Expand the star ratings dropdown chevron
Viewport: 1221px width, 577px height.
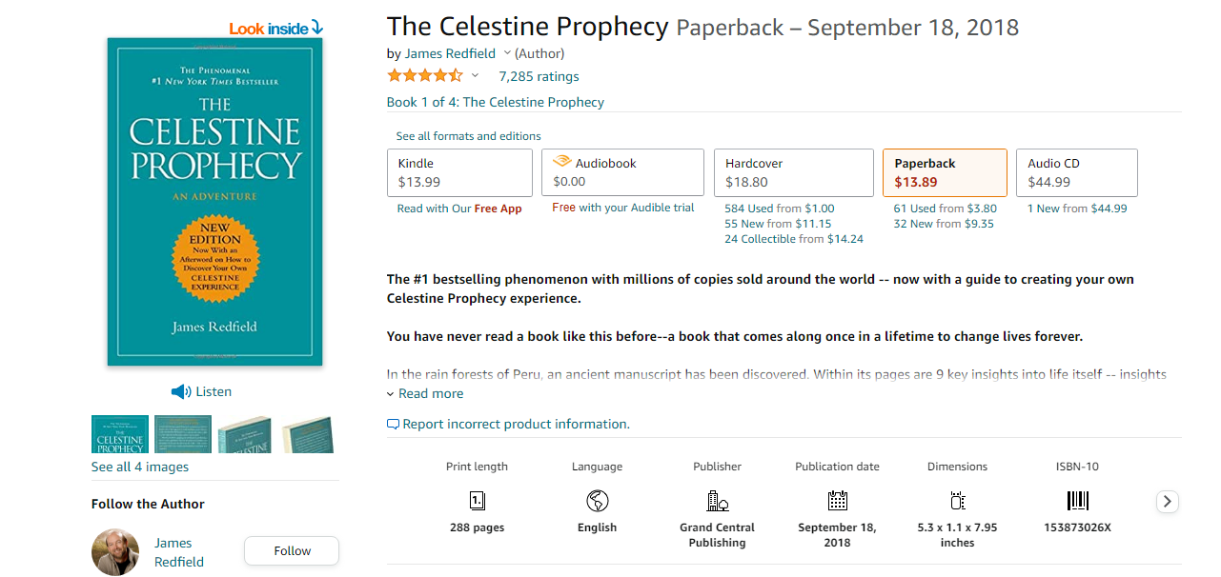click(x=475, y=76)
